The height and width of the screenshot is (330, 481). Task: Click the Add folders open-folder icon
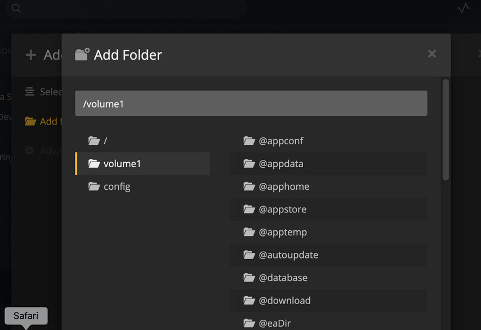30,121
